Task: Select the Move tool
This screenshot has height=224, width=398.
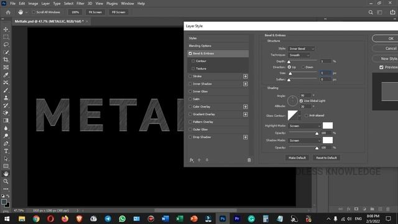Action: (6, 29)
